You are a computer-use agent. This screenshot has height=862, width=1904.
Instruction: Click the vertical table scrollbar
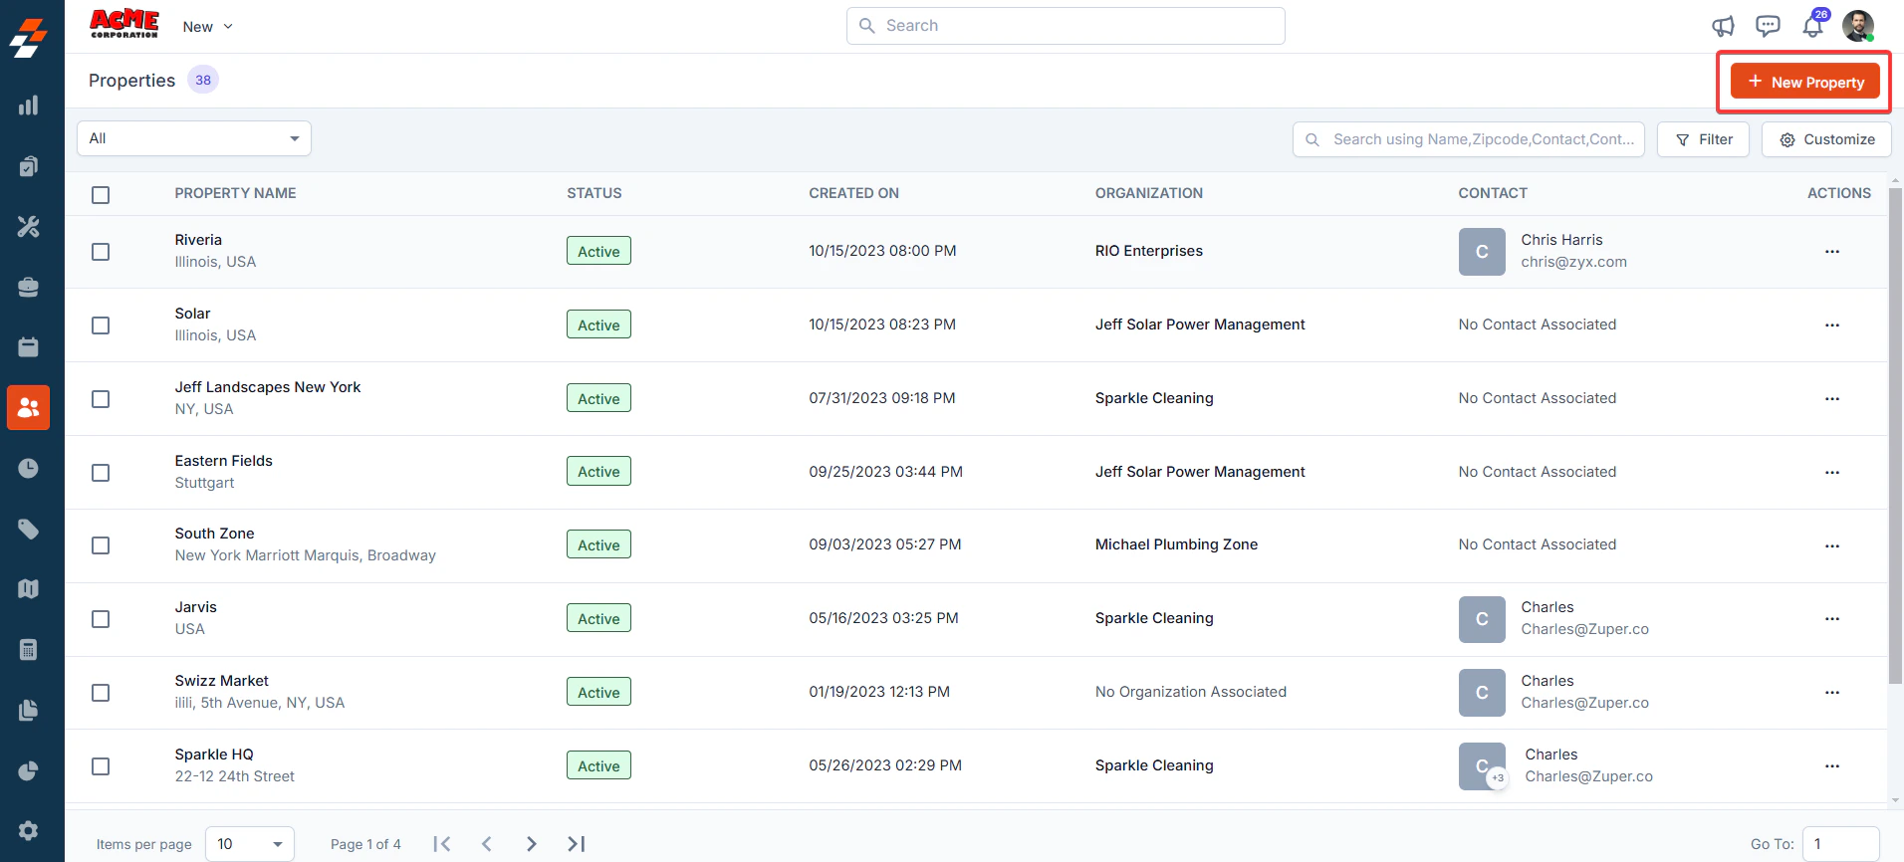[1895, 436]
